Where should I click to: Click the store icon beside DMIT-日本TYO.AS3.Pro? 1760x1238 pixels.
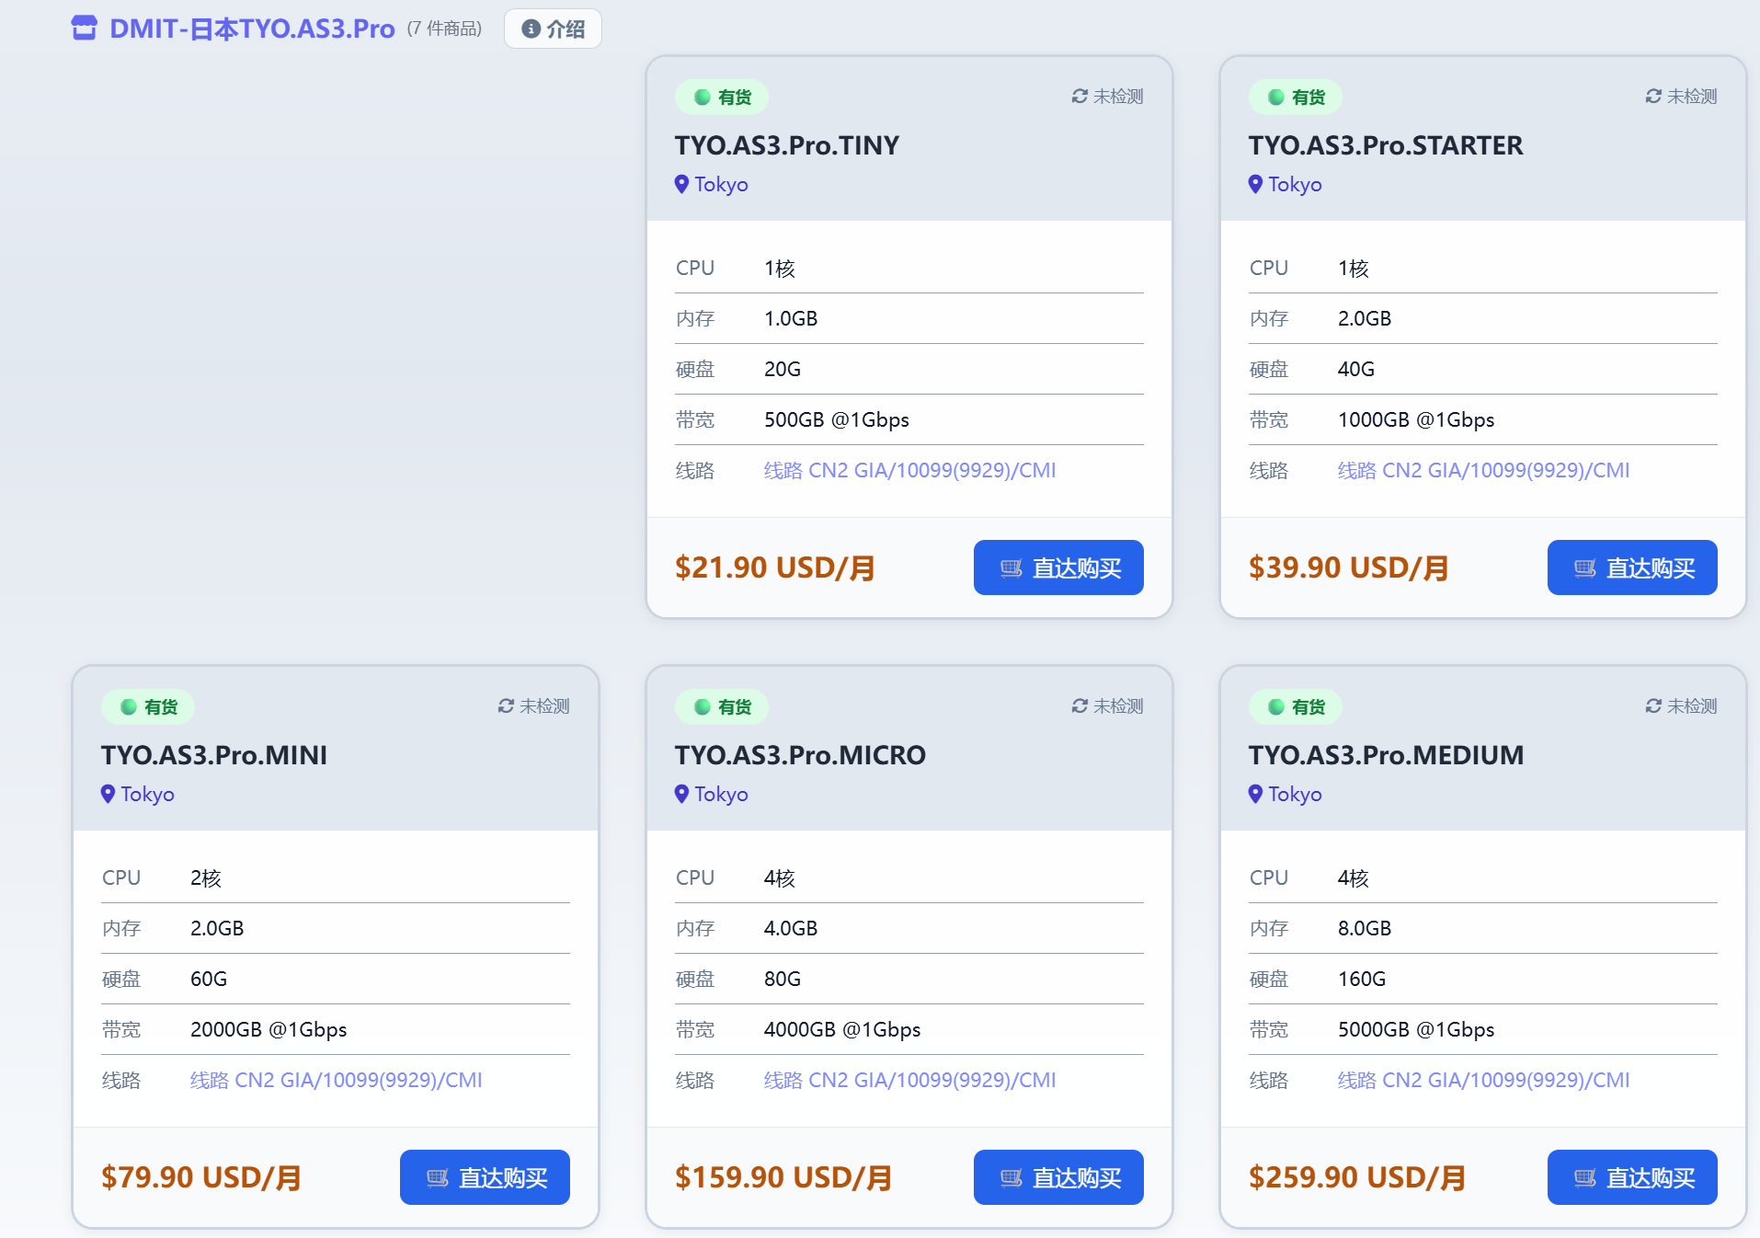(84, 29)
